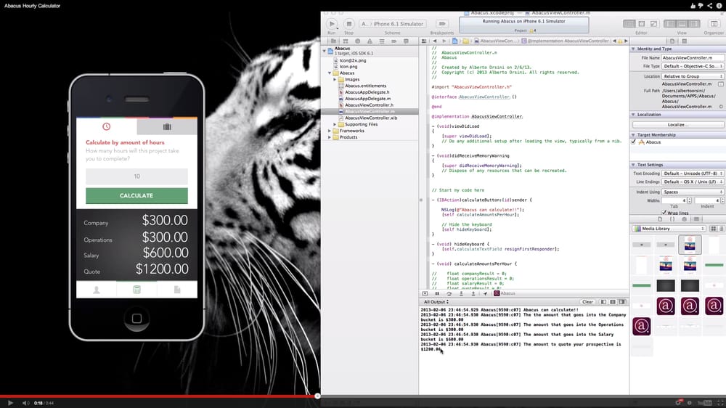The width and height of the screenshot is (726, 408).
Task: Collapse the Abacus project root
Action: (x=324, y=50)
